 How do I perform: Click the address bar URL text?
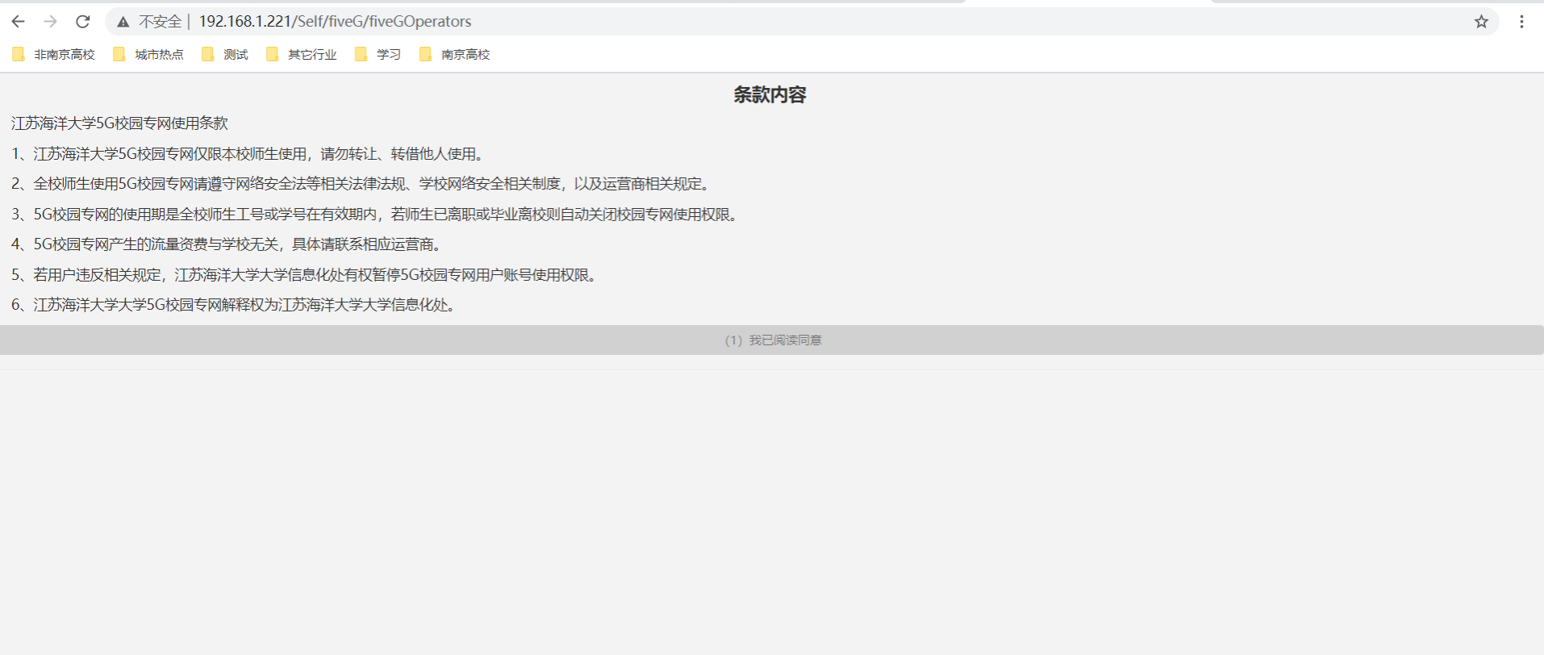click(x=335, y=22)
